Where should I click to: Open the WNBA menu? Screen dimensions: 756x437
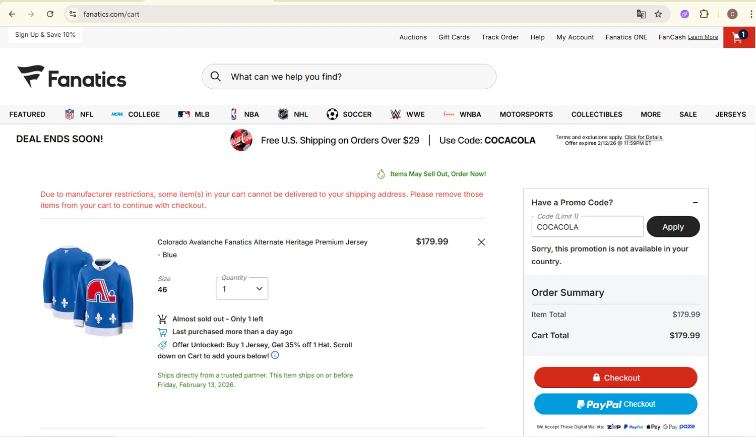pyautogui.click(x=462, y=114)
